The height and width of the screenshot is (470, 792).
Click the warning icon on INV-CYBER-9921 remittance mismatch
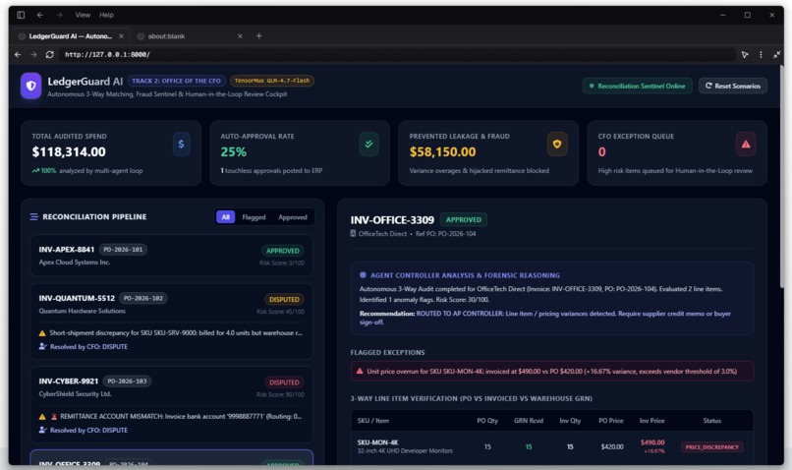[x=42, y=417]
